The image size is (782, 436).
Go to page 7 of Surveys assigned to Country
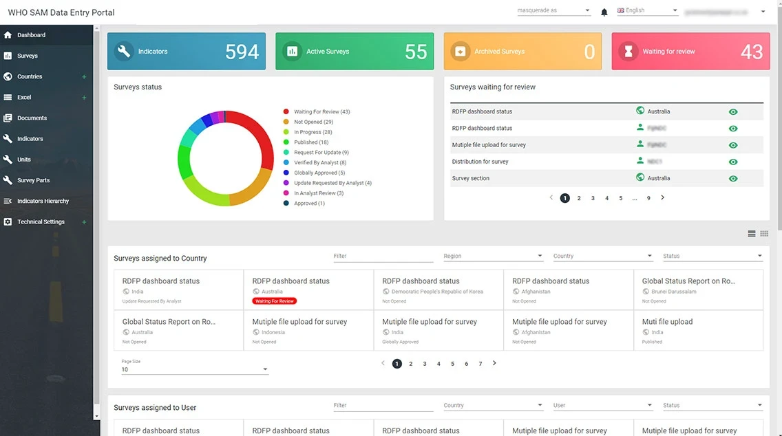click(480, 364)
